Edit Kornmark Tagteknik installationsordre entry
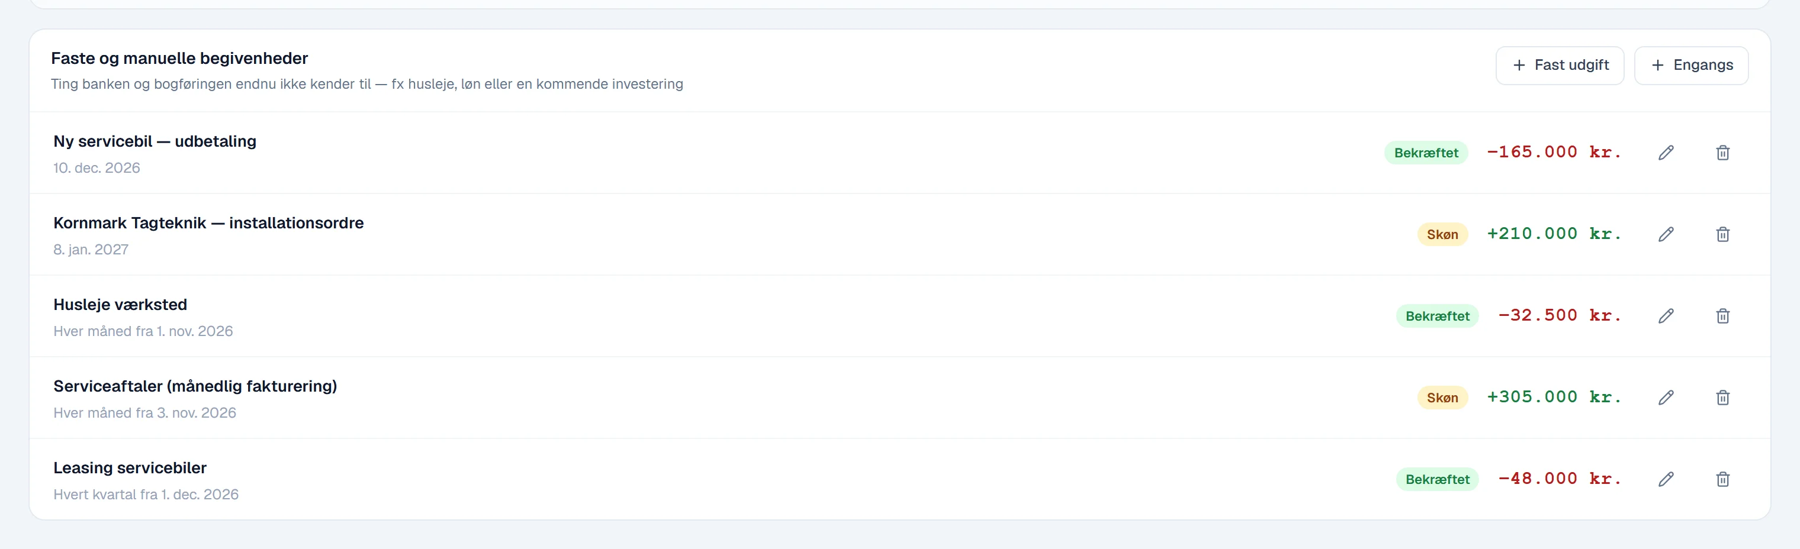The height and width of the screenshot is (549, 1800). tap(1666, 234)
